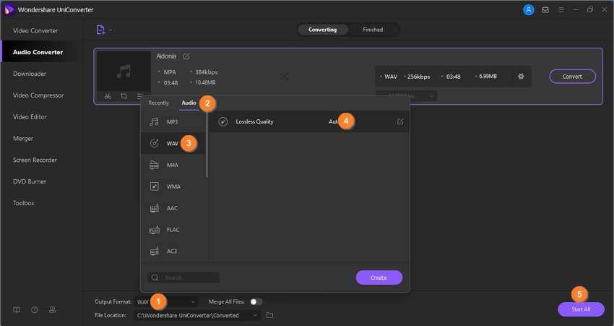Select Audio Converter in sidebar
Screen dimensions: 614x326
point(38,52)
